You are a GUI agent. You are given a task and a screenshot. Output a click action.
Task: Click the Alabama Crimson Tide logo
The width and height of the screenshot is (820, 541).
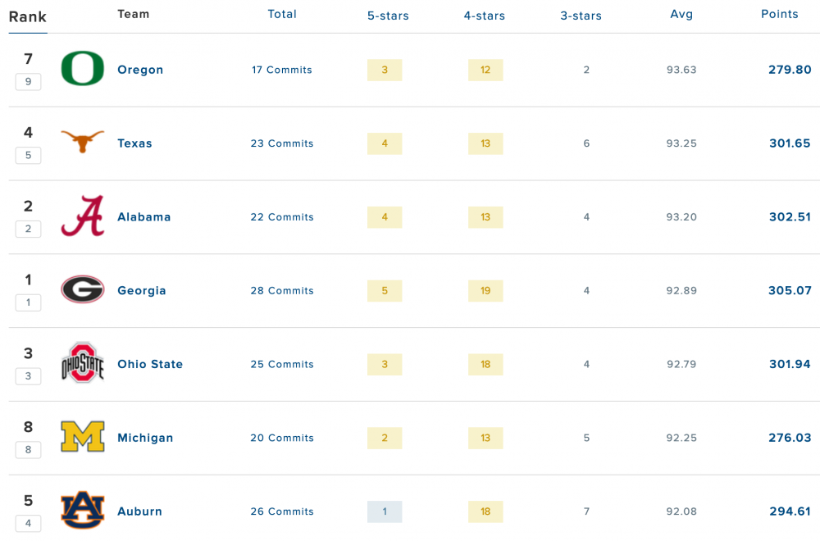(x=82, y=216)
